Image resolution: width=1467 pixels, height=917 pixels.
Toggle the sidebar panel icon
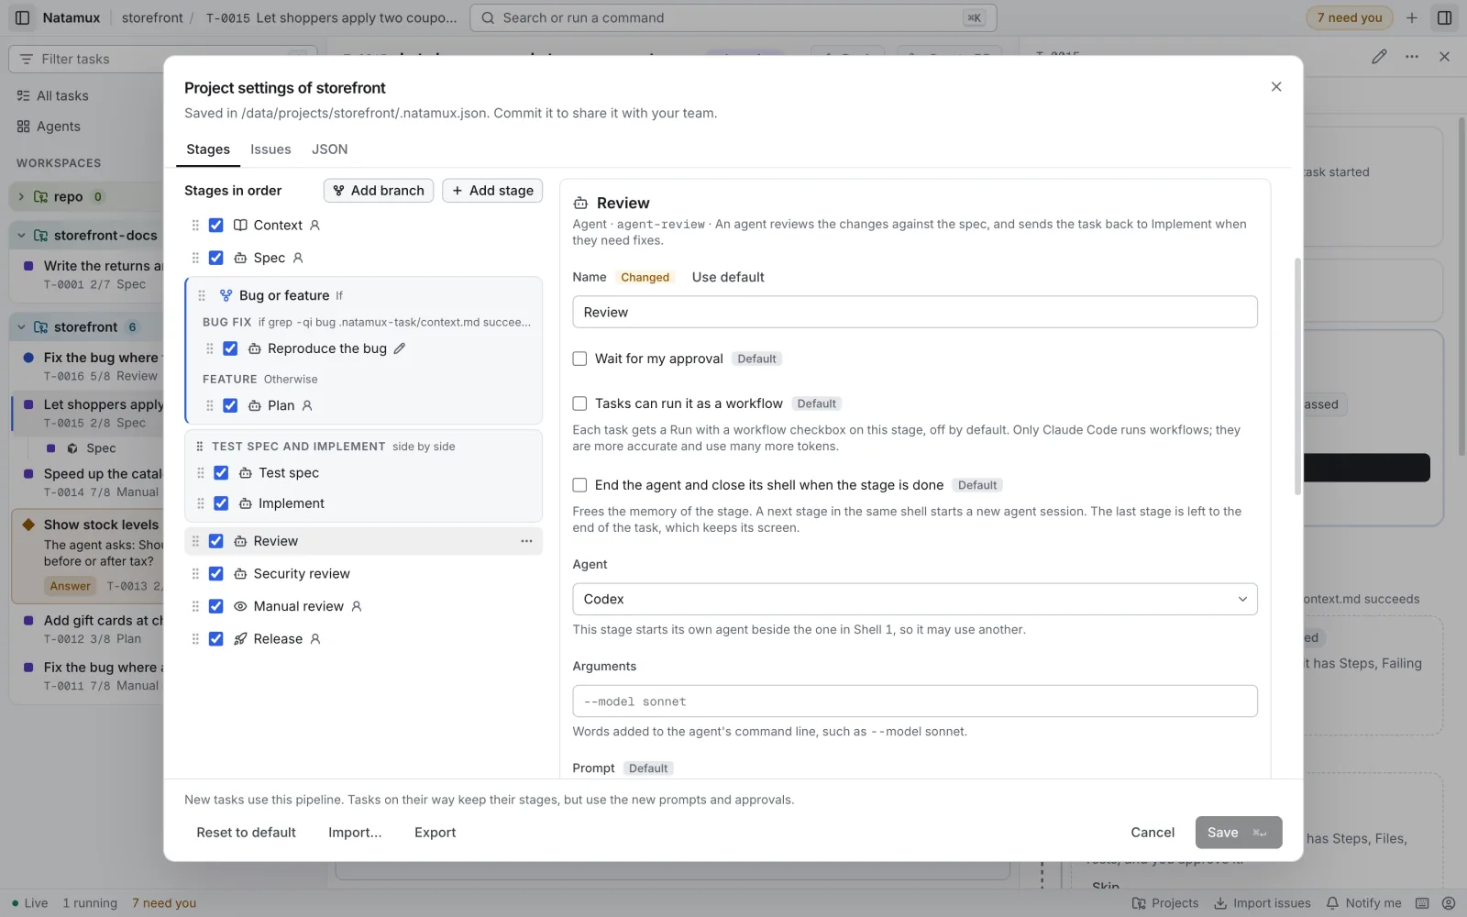point(23,17)
